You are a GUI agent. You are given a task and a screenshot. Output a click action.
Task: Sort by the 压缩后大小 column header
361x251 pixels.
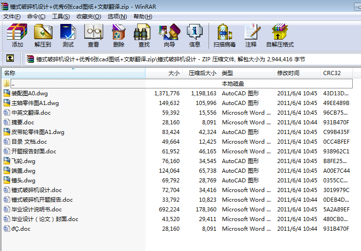pos(201,73)
